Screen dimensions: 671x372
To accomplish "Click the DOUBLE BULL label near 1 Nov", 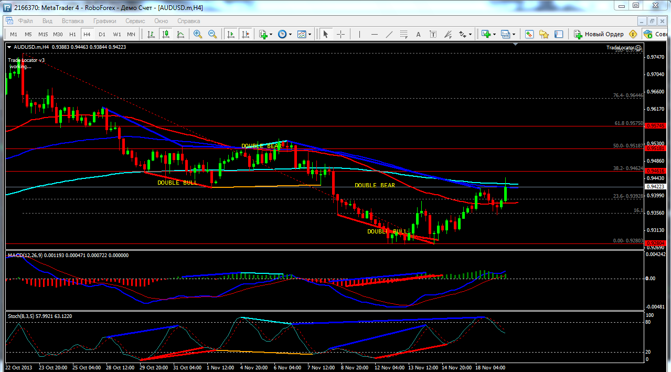I will [x=178, y=183].
